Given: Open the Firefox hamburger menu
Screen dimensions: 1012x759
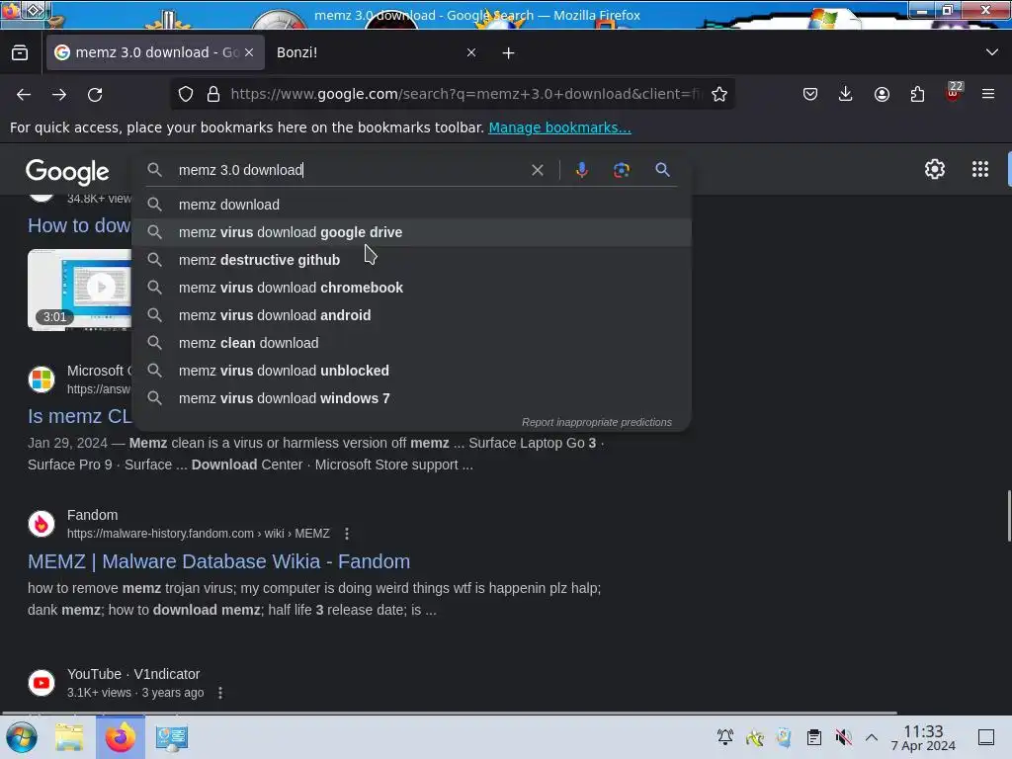Looking at the screenshot, I should (988, 94).
